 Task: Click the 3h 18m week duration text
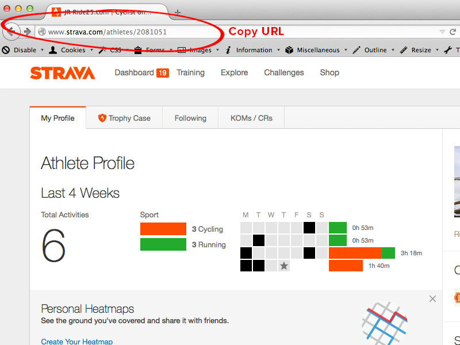411,253
